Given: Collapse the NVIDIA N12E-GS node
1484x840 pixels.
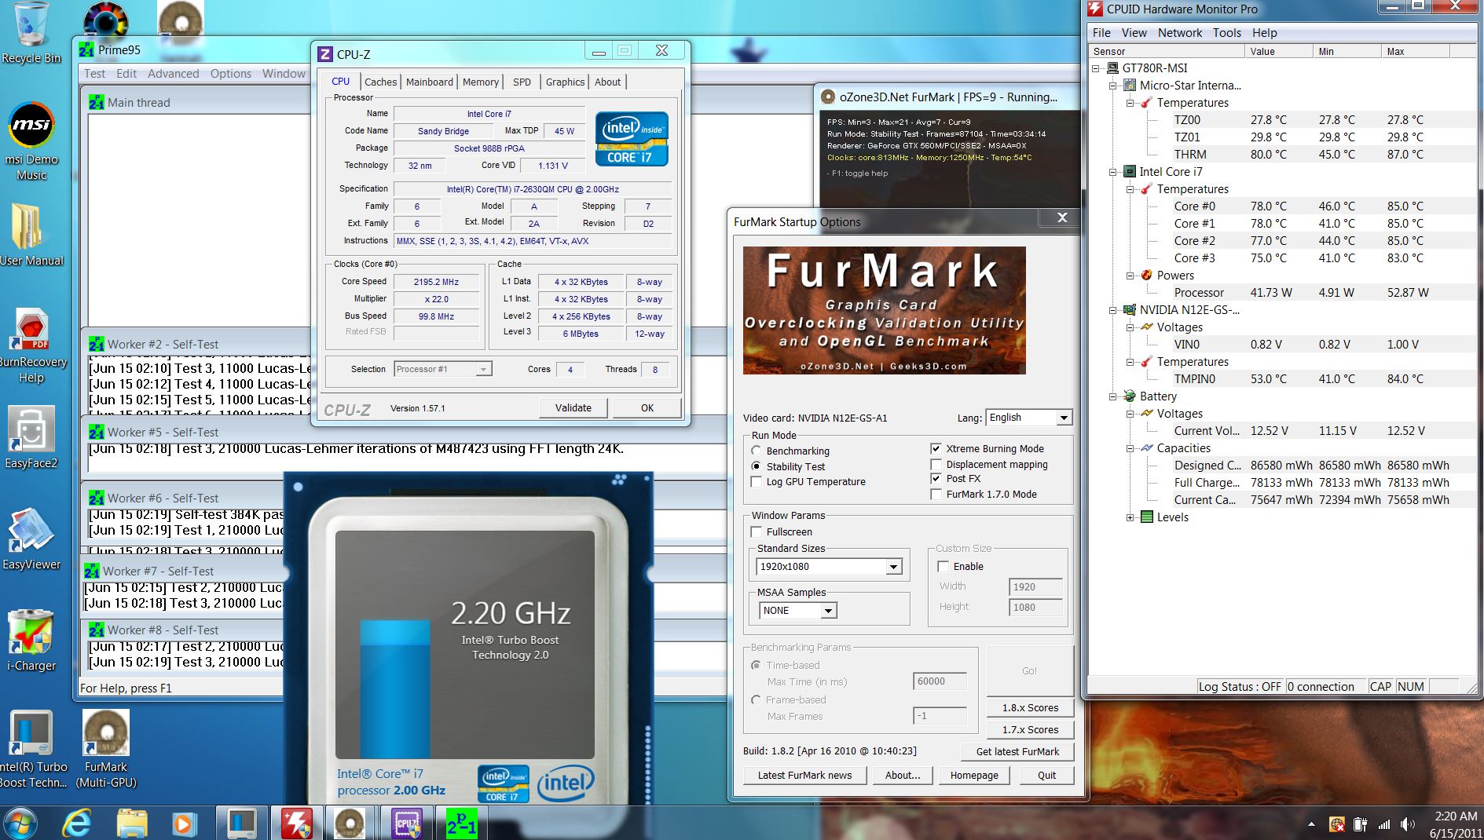Looking at the screenshot, I should point(1113,310).
